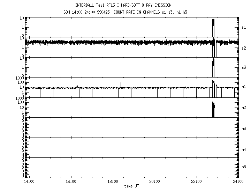This screenshot has height=192, width=251.
Task: Click the 24:00 time axis label
Action: tap(238, 182)
